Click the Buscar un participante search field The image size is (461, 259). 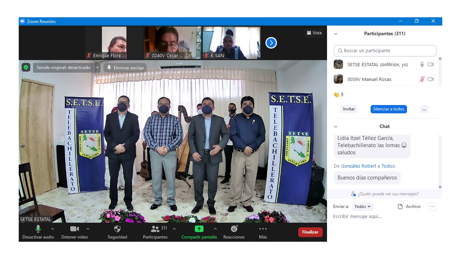click(385, 51)
